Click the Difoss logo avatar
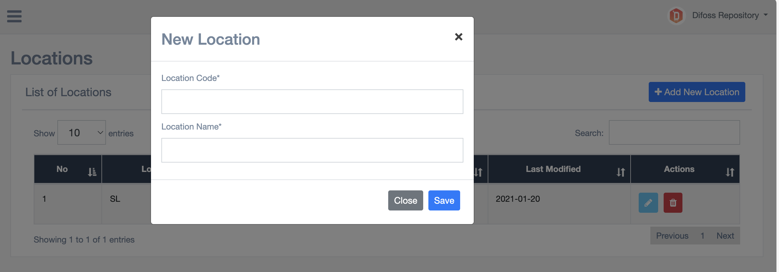Image resolution: width=779 pixels, height=272 pixels. 676,16
